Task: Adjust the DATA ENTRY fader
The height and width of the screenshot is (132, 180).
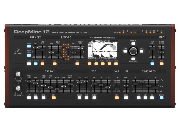Action: tap(152, 49)
